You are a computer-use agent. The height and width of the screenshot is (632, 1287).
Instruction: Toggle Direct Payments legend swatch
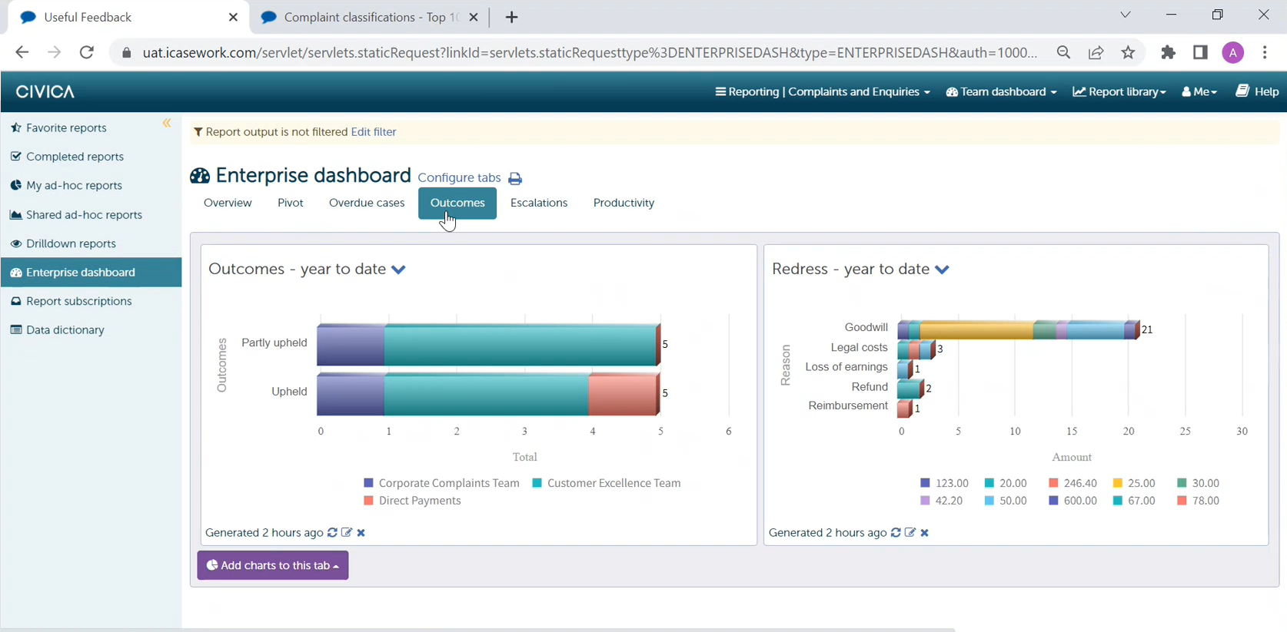tap(368, 501)
